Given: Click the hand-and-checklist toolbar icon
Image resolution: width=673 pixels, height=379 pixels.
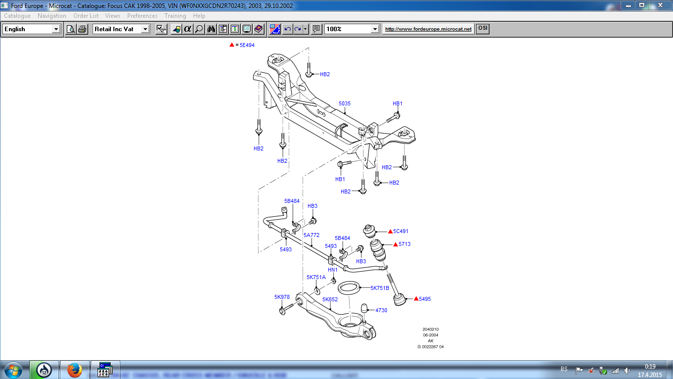Looking at the screenshot, I should (161, 29).
